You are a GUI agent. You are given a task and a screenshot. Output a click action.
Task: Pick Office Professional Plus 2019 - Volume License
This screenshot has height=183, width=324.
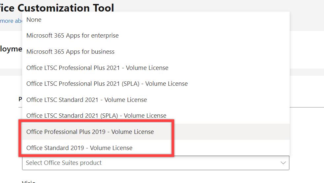point(156,132)
